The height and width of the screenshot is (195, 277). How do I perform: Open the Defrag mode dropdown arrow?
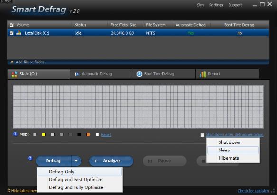76,161
